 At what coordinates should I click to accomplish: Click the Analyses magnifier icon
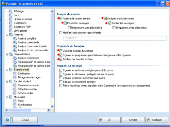click(x=11, y=35)
